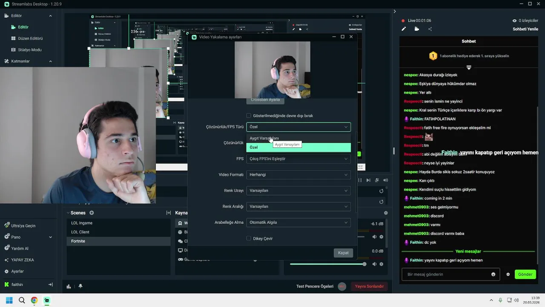Image resolution: width=545 pixels, height=307 pixels.
Task: Open notifications bell icon
Action: point(80,287)
